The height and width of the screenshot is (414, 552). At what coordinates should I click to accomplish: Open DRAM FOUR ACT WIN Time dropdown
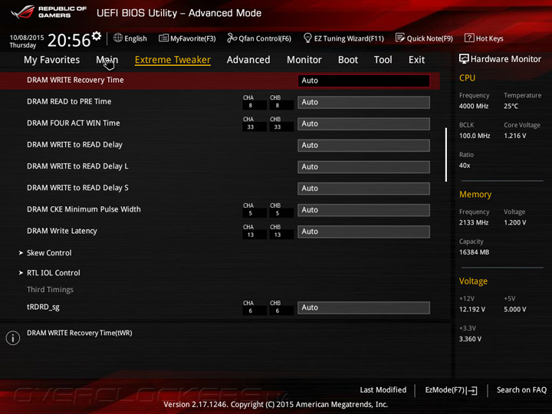click(x=363, y=124)
